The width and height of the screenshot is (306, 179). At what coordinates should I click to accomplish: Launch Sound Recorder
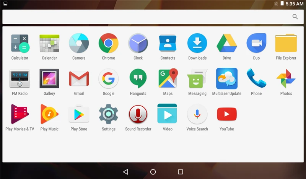(x=138, y=114)
